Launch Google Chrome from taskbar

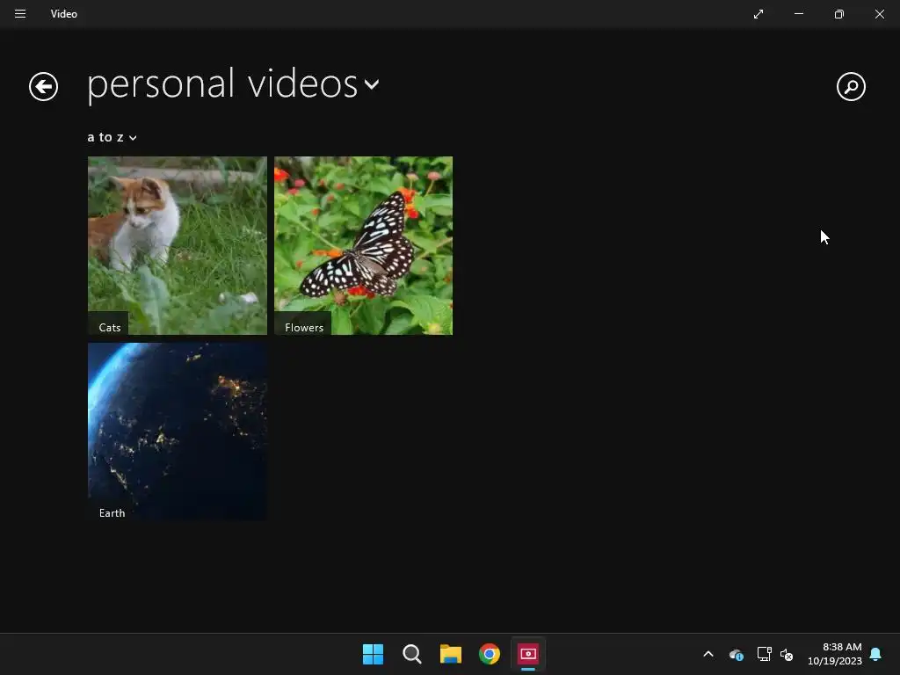click(490, 654)
